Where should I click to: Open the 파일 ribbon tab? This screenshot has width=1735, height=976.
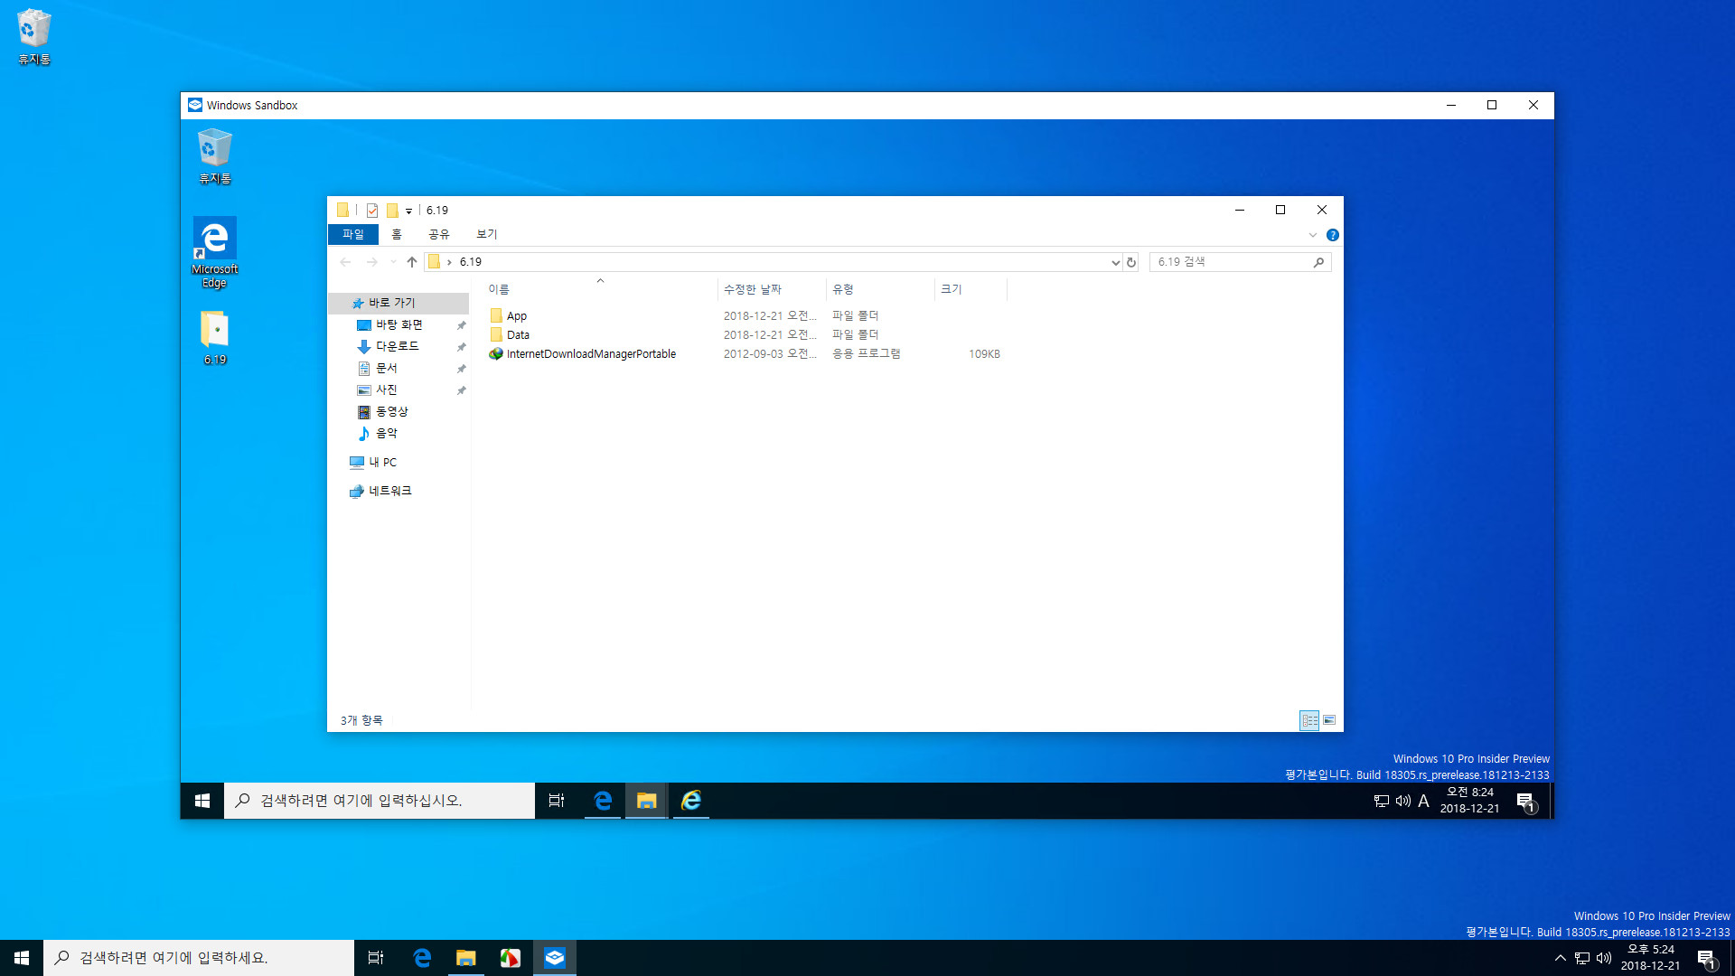pos(353,234)
